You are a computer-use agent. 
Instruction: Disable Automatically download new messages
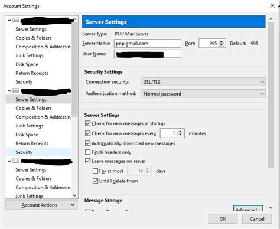tap(87, 143)
